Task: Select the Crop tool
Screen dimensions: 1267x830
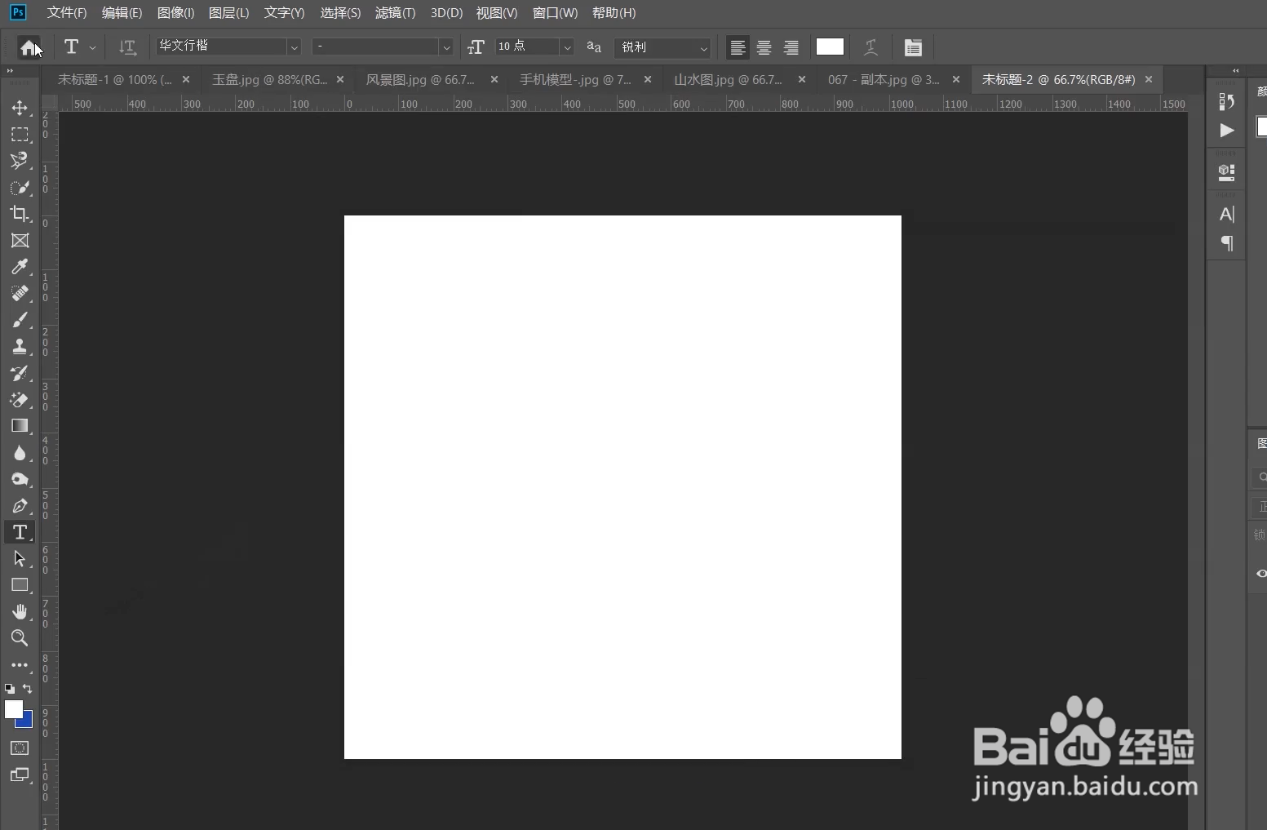Action: (20, 214)
